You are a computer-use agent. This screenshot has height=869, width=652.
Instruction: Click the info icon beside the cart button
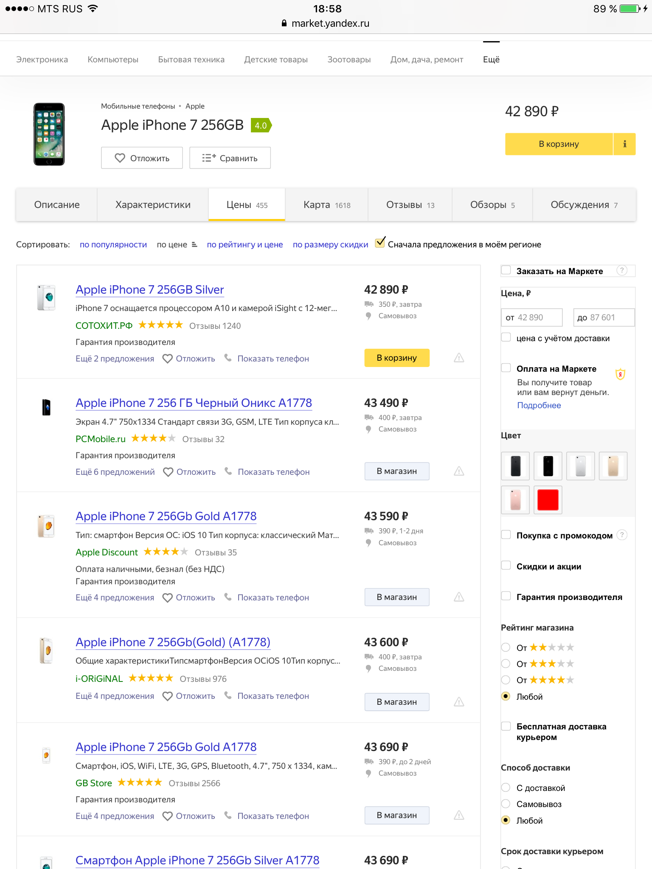624,144
